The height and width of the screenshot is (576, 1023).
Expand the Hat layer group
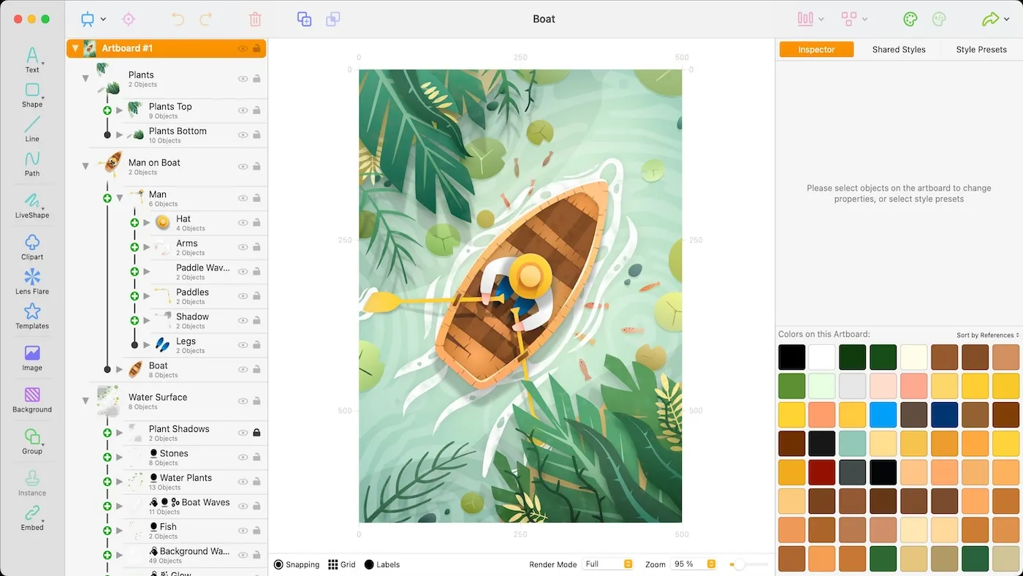pyautogui.click(x=147, y=222)
